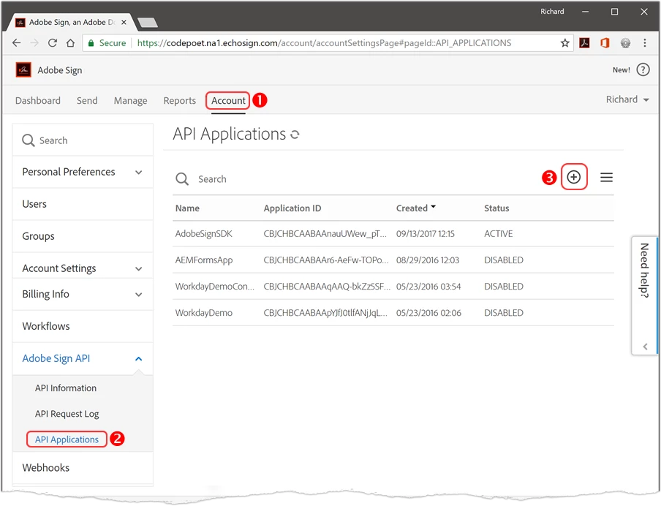The width and height of the screenshot is (661, 506).
Task: Refresh the API Applications list
Action: pos(295,135)
